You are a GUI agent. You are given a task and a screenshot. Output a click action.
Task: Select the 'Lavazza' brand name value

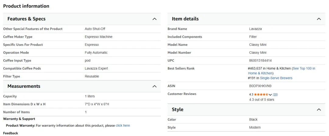click(x=255, y=29)
